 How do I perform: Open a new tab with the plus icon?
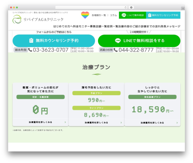click(183, 8)
